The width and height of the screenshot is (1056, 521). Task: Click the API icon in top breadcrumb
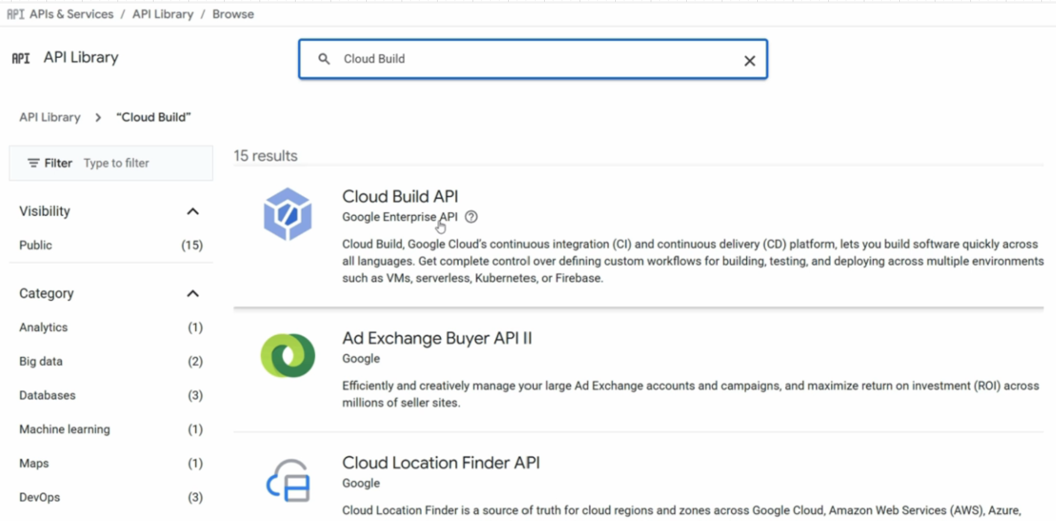click(15, 14)
